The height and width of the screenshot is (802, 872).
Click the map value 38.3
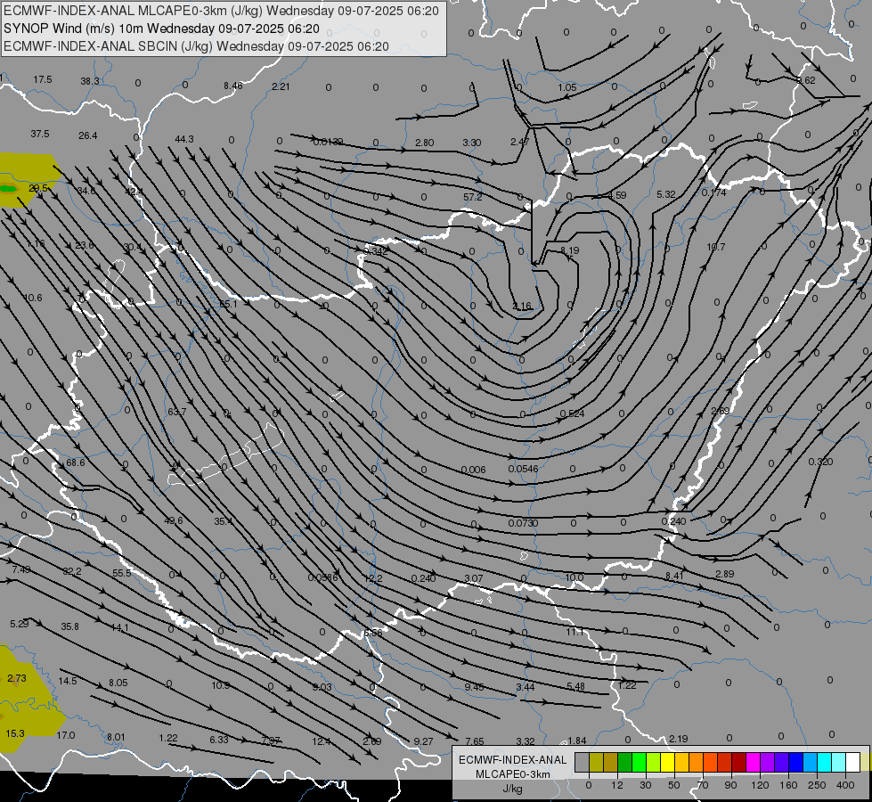click(x=90, y=81)
